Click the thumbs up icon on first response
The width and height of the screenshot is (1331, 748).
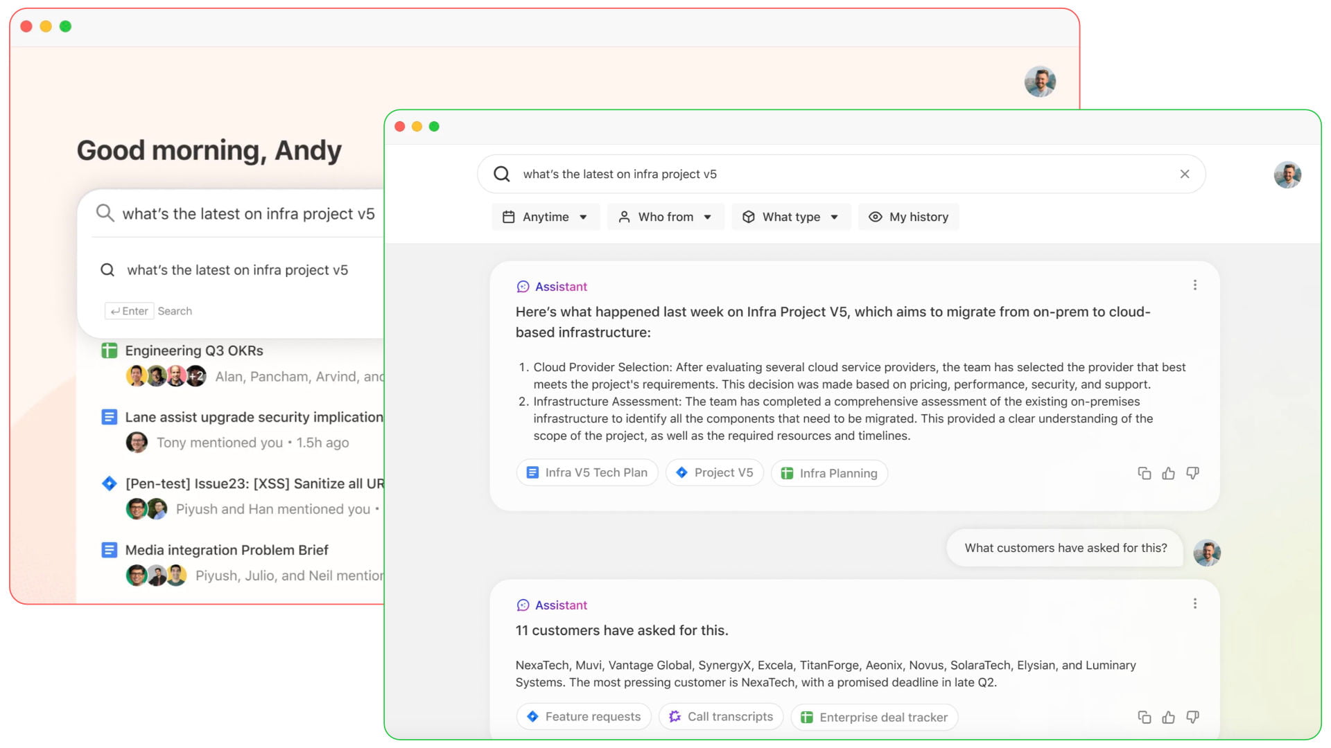tap(1168, 473)
